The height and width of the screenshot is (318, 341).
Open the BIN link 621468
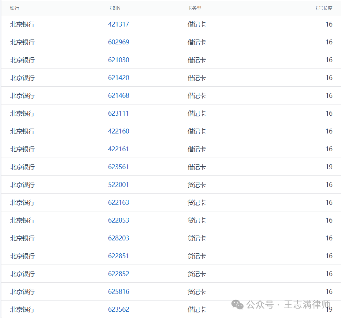click(119, 95)
